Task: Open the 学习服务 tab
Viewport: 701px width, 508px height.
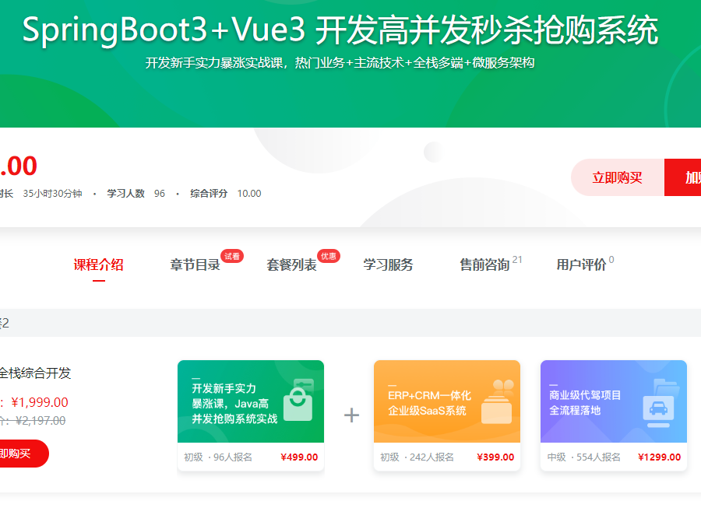Action: (x=389, y=263)
